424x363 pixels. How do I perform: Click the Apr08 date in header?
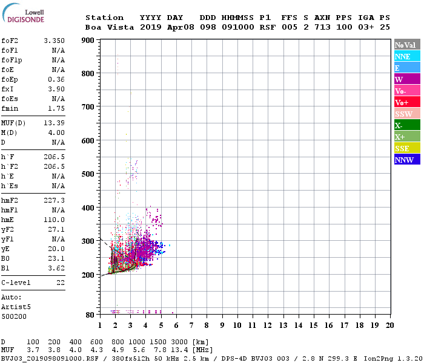click(x=181, y=27)
